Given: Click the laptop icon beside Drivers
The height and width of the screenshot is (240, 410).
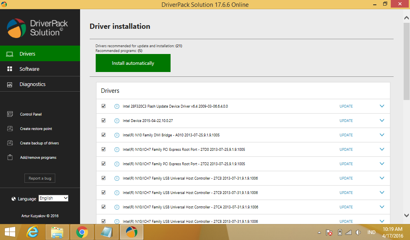Looking at the screenshot, I should point(10,54).
